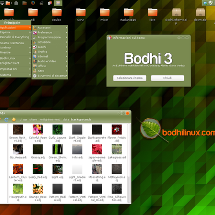215x215 pixels.
Task: Go to enlightenment in the path bar
Action: pyautogui.click(x=50, y=119)
